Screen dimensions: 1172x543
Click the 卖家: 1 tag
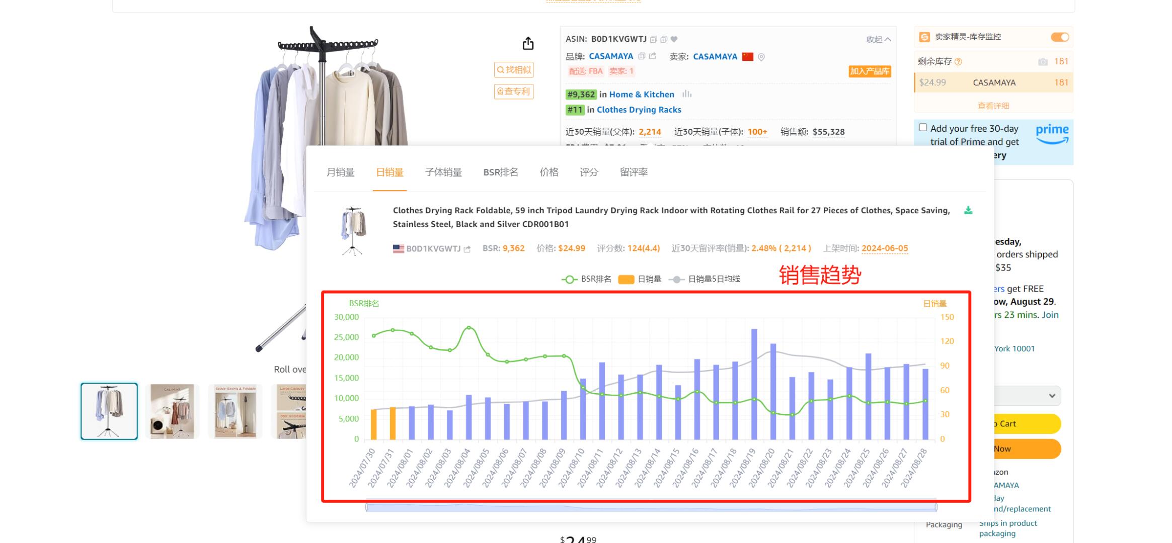(x=621, y=71)
